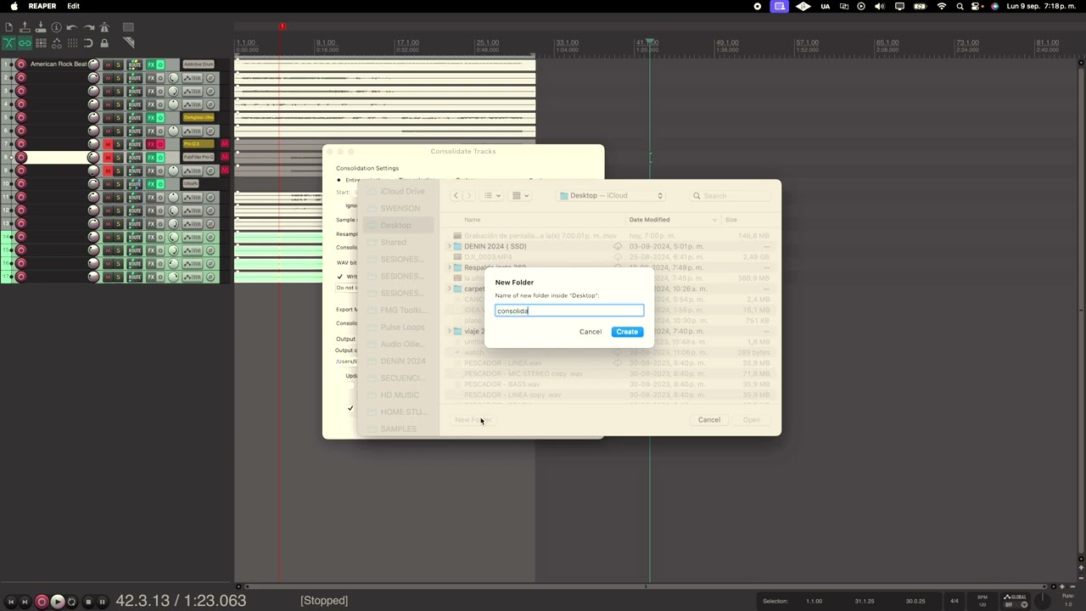Screen dimensions: 1086x611
Task: Unmute track 9 mute button
Action: point(108,171)
